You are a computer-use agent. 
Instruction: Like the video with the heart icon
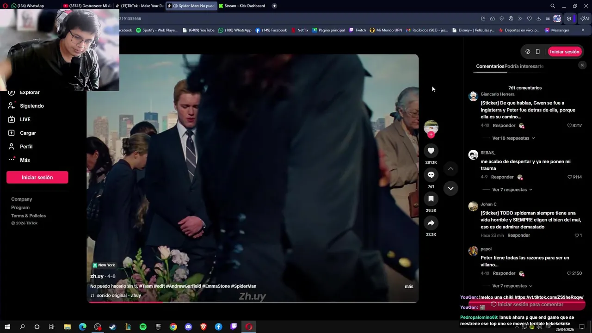pos(431,151)
